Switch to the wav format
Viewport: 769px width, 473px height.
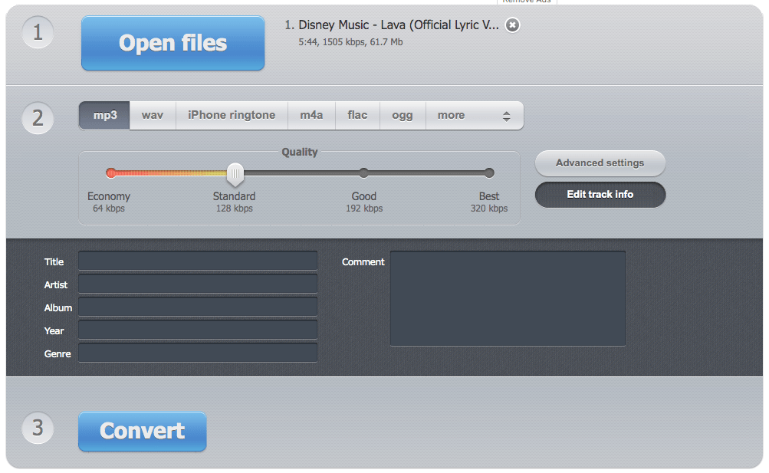[152, 115]
